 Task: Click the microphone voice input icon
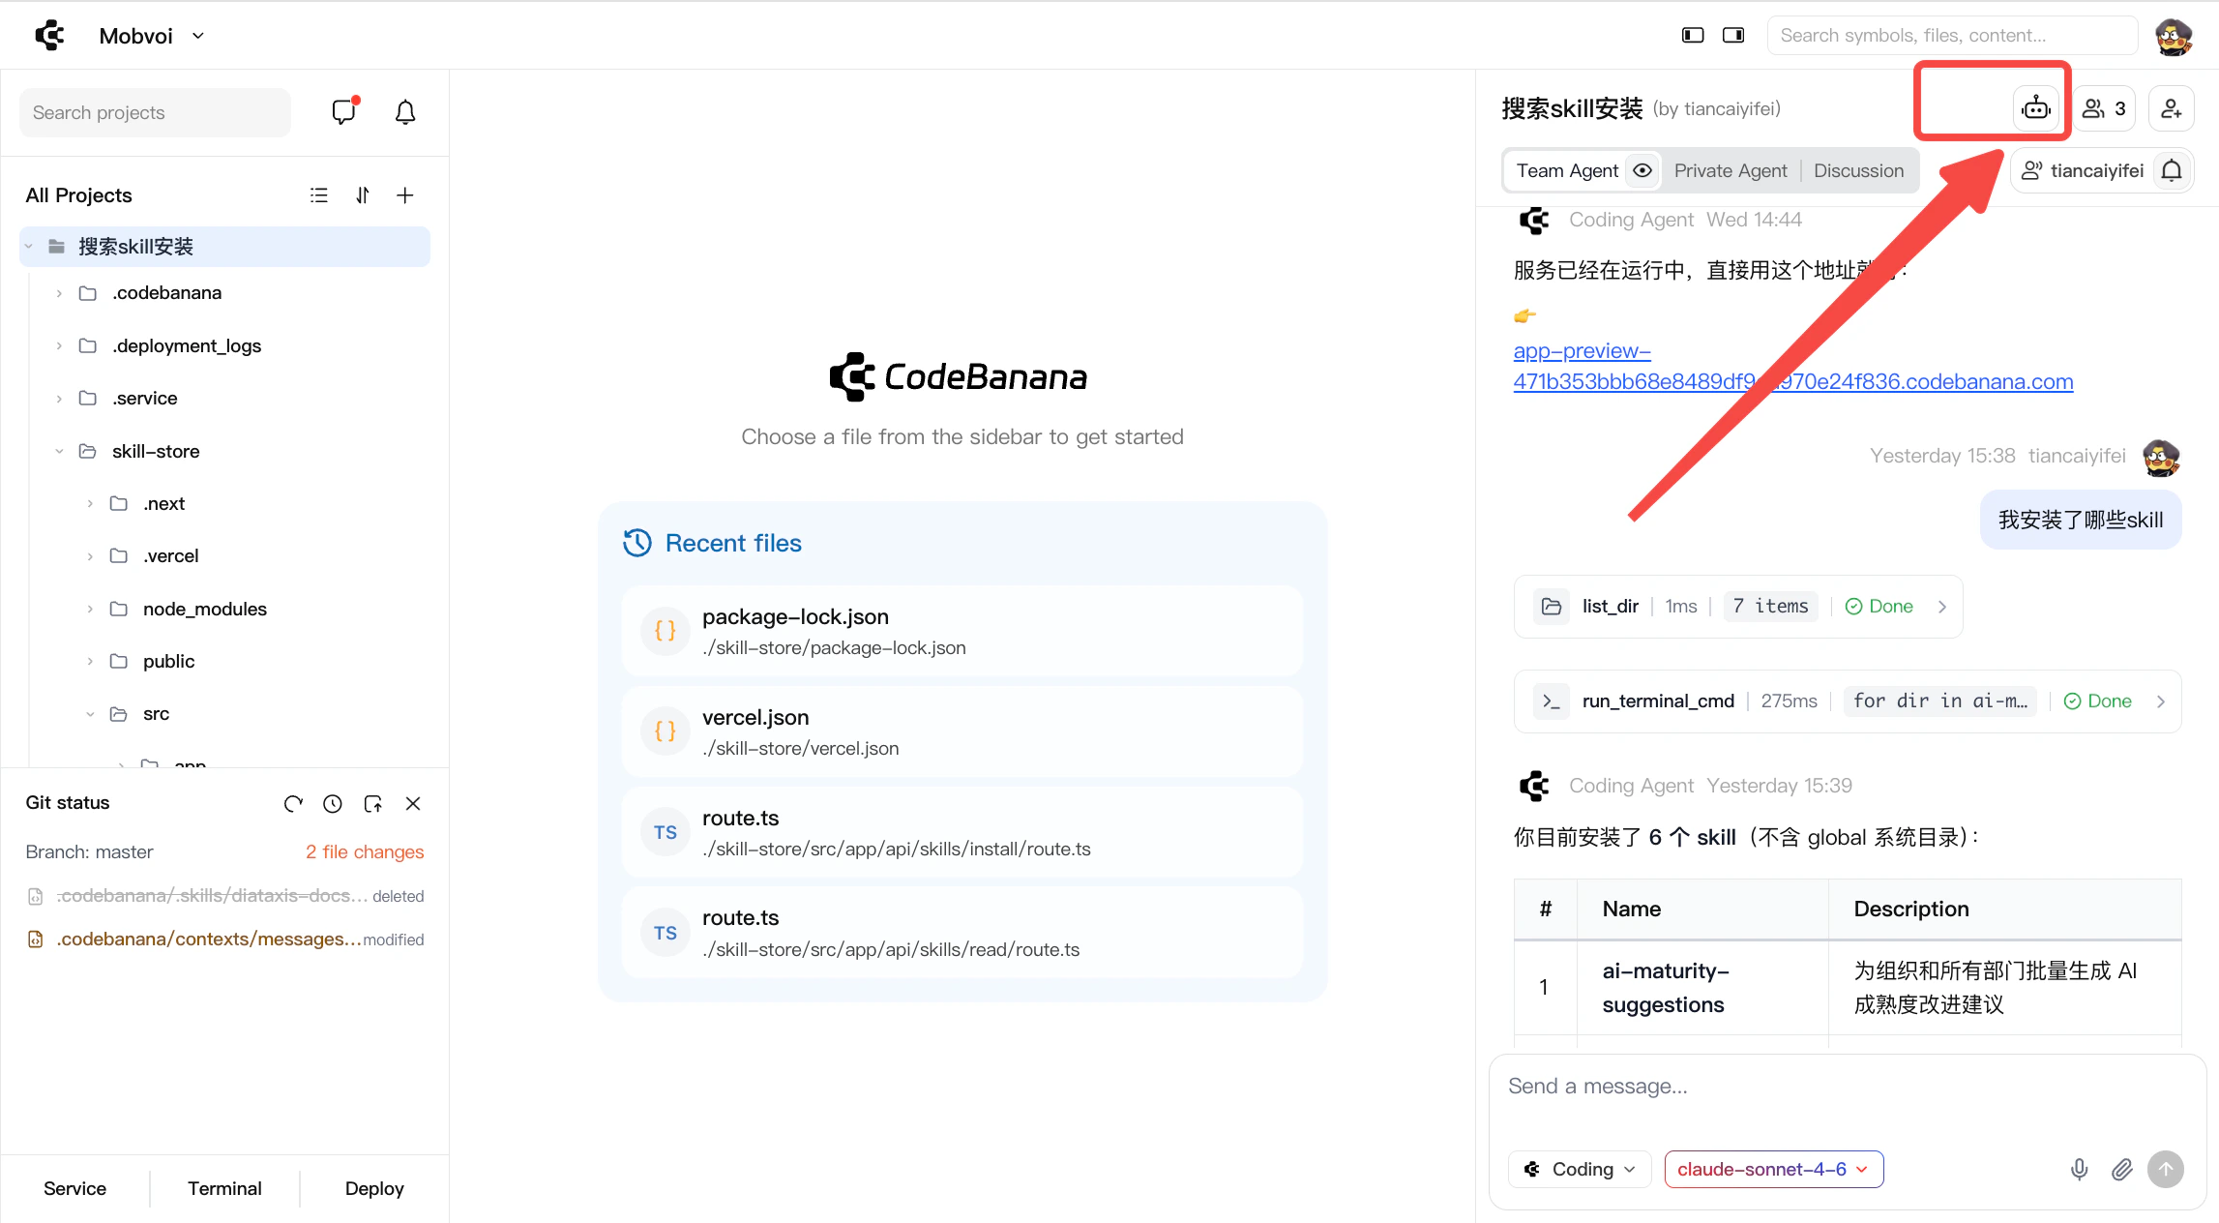pyautogui.click(x=2079, y=1169)
